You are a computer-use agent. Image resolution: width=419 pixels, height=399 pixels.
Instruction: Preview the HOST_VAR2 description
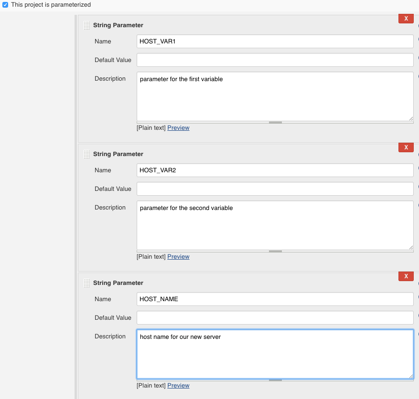coord(178,257)
